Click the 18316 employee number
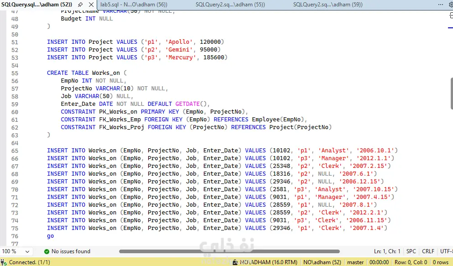The image size is (453, 266). [x=281, y=174]
